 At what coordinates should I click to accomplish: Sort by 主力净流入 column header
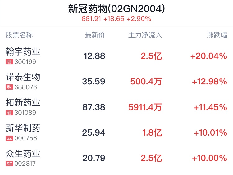[x=145, y=35]
